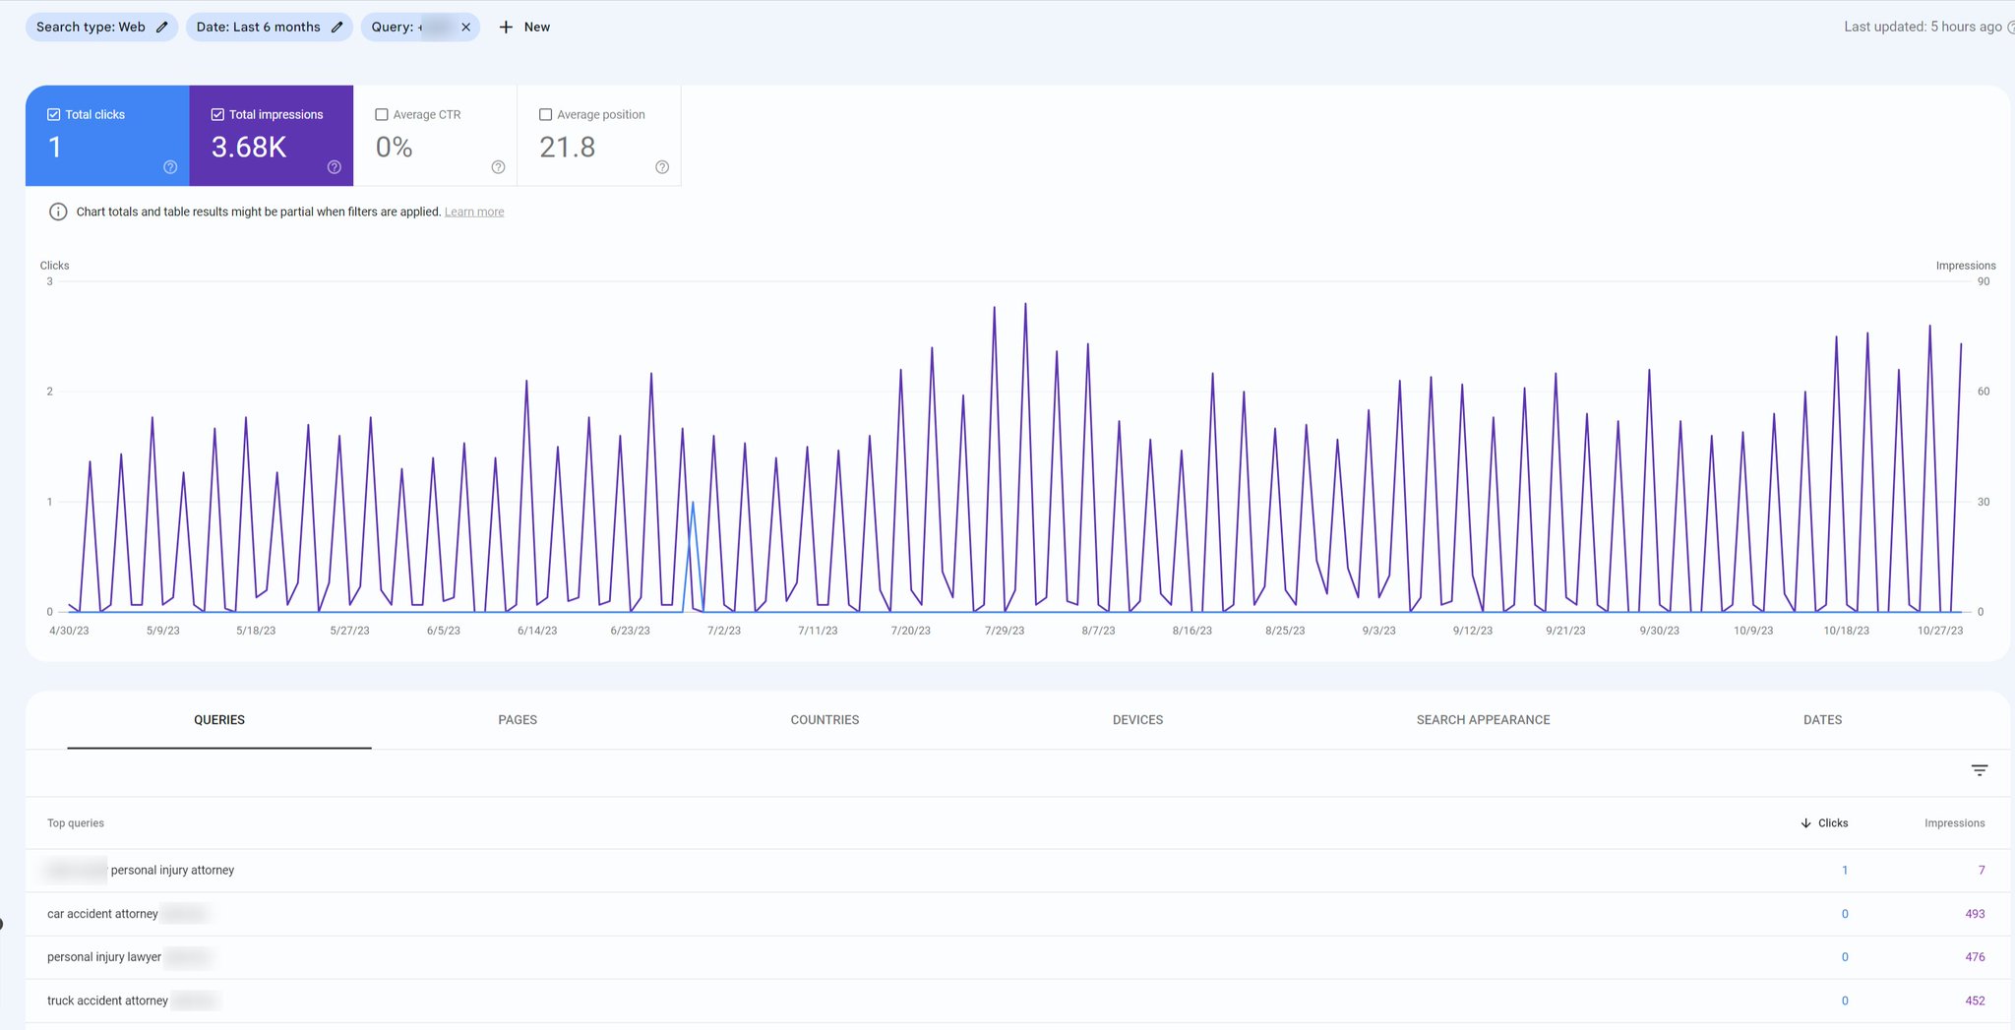Open help icon on Total impressions card
This screenshot has width=2015, height=1030.
pos(335,167)
